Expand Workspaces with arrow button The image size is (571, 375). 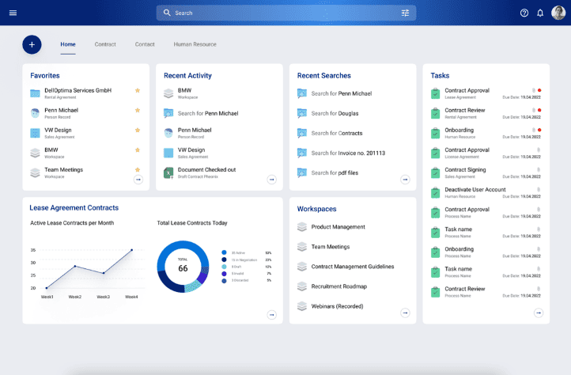click(x=405, y=312)
